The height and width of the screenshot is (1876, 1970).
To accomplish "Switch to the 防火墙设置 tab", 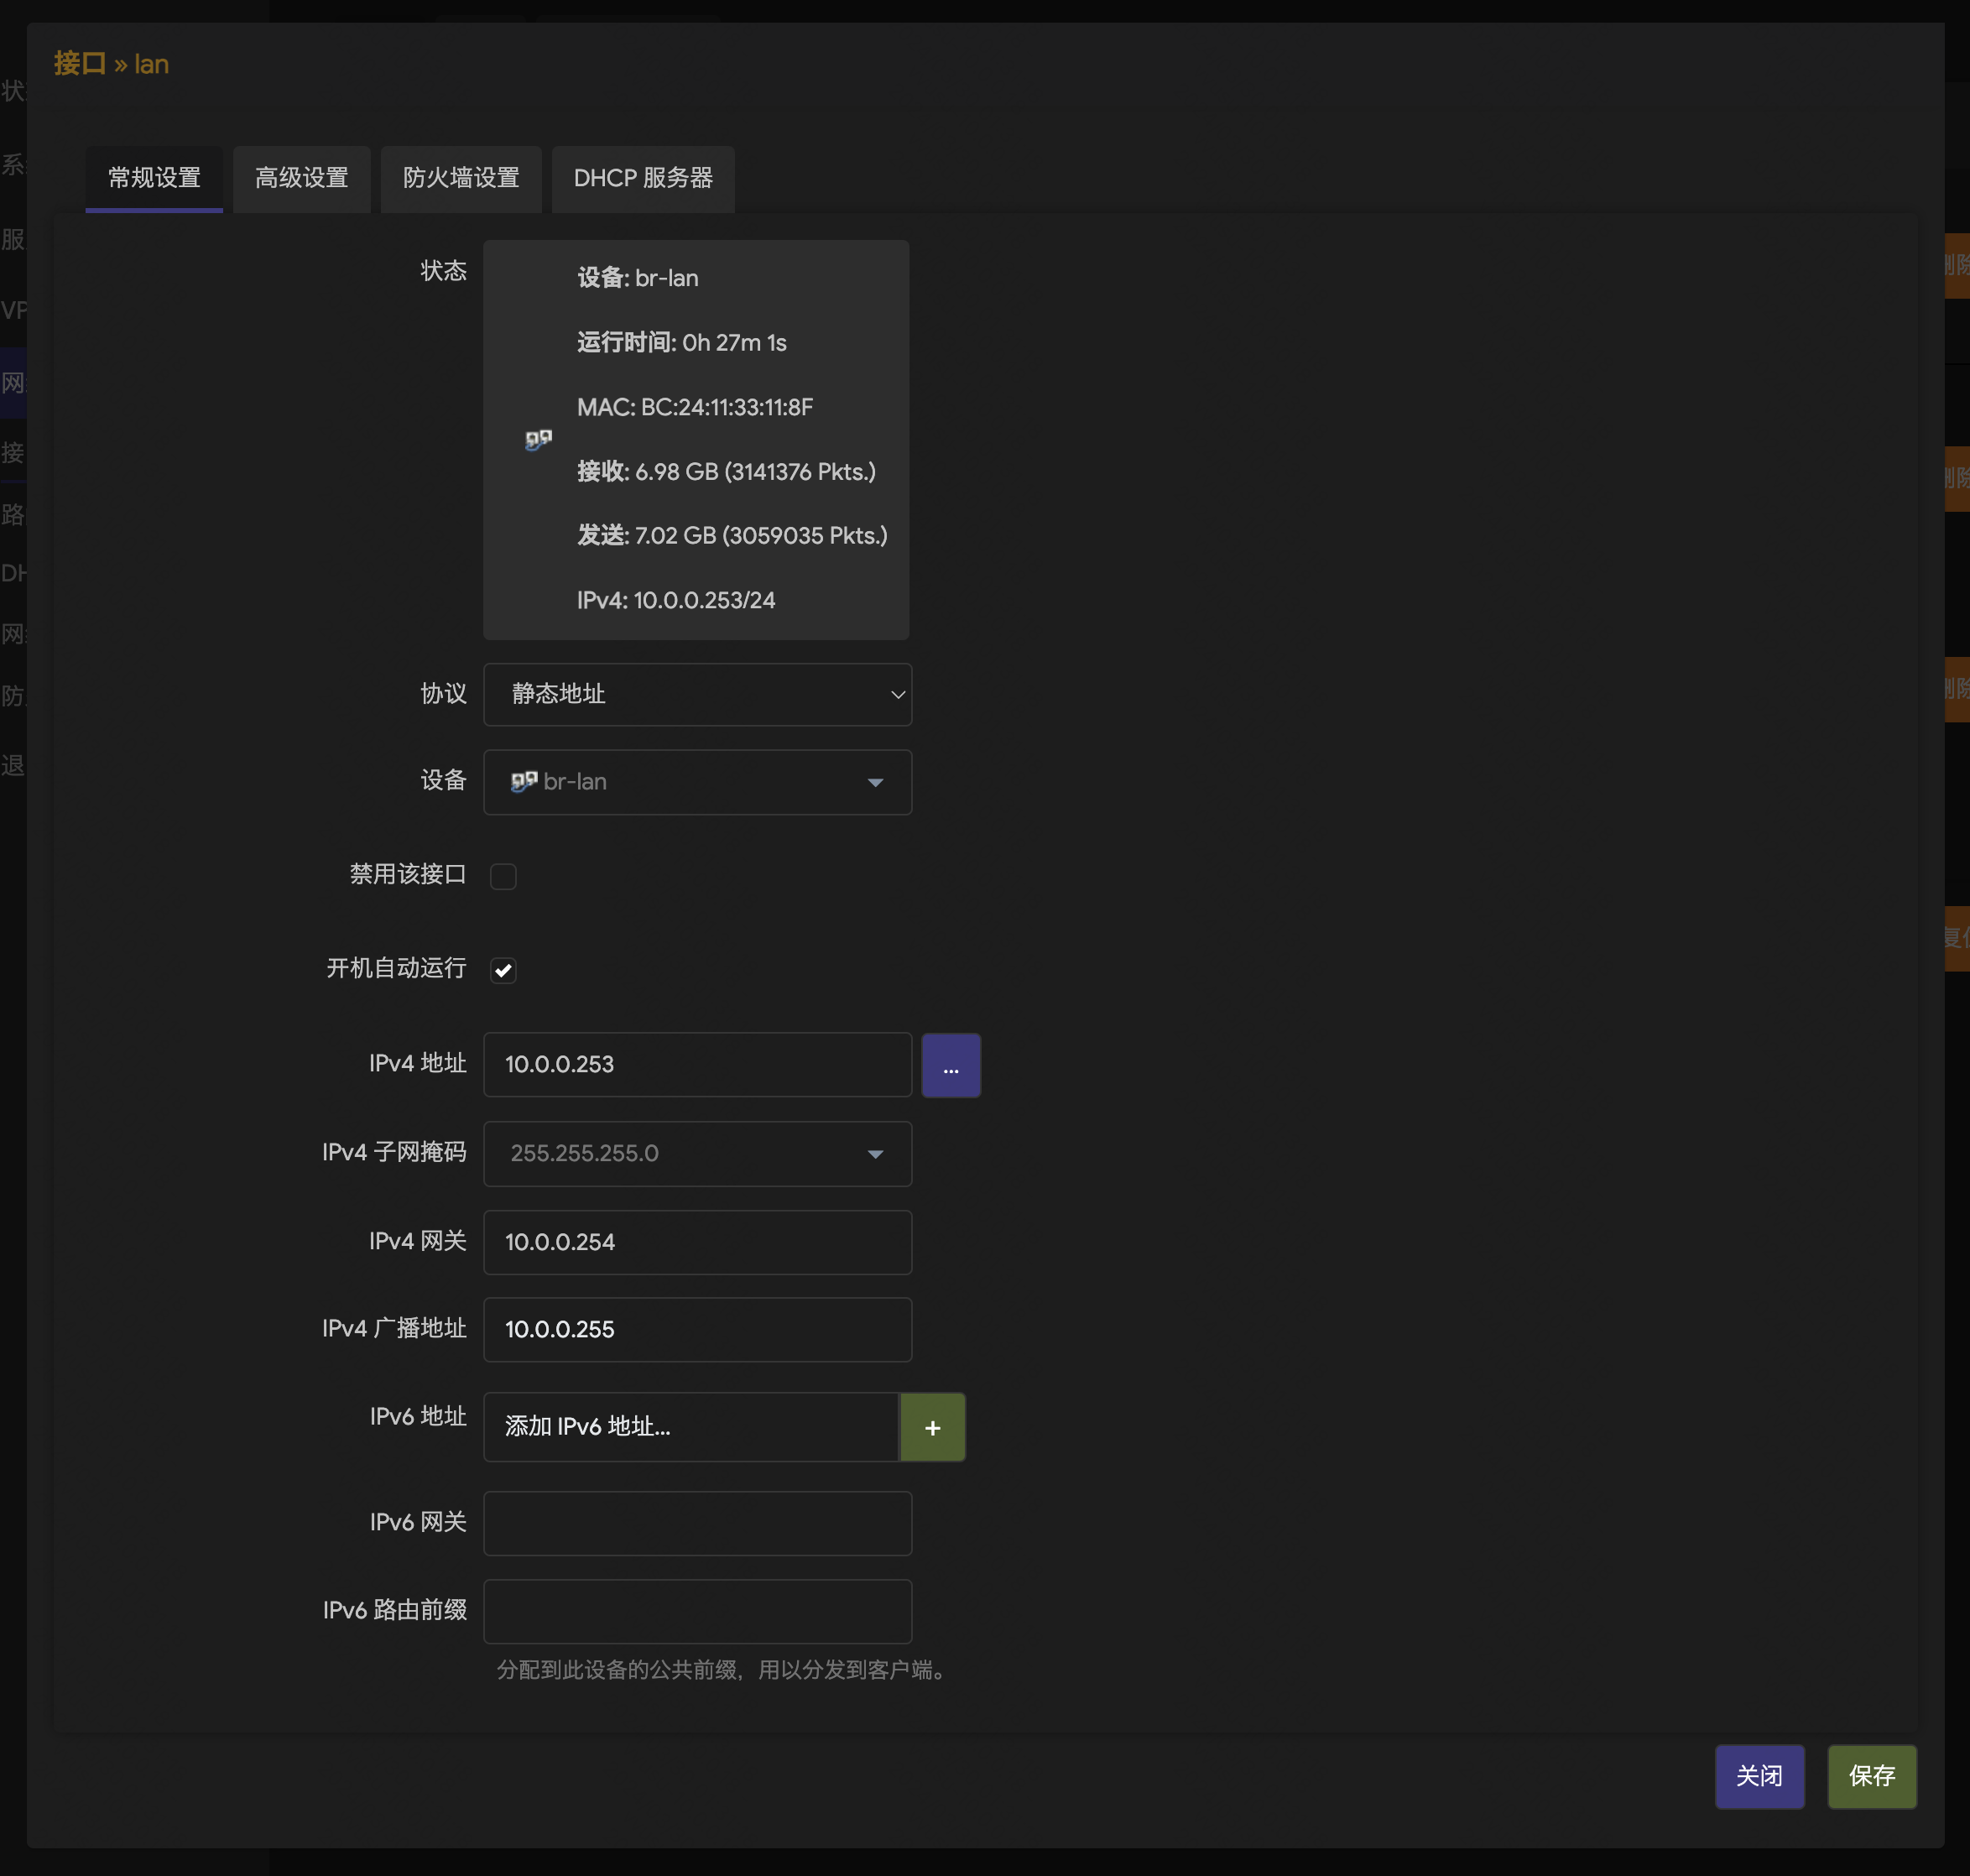I will (461, 178).
